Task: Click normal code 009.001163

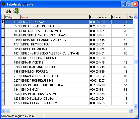Action: (x=100, y=22)
